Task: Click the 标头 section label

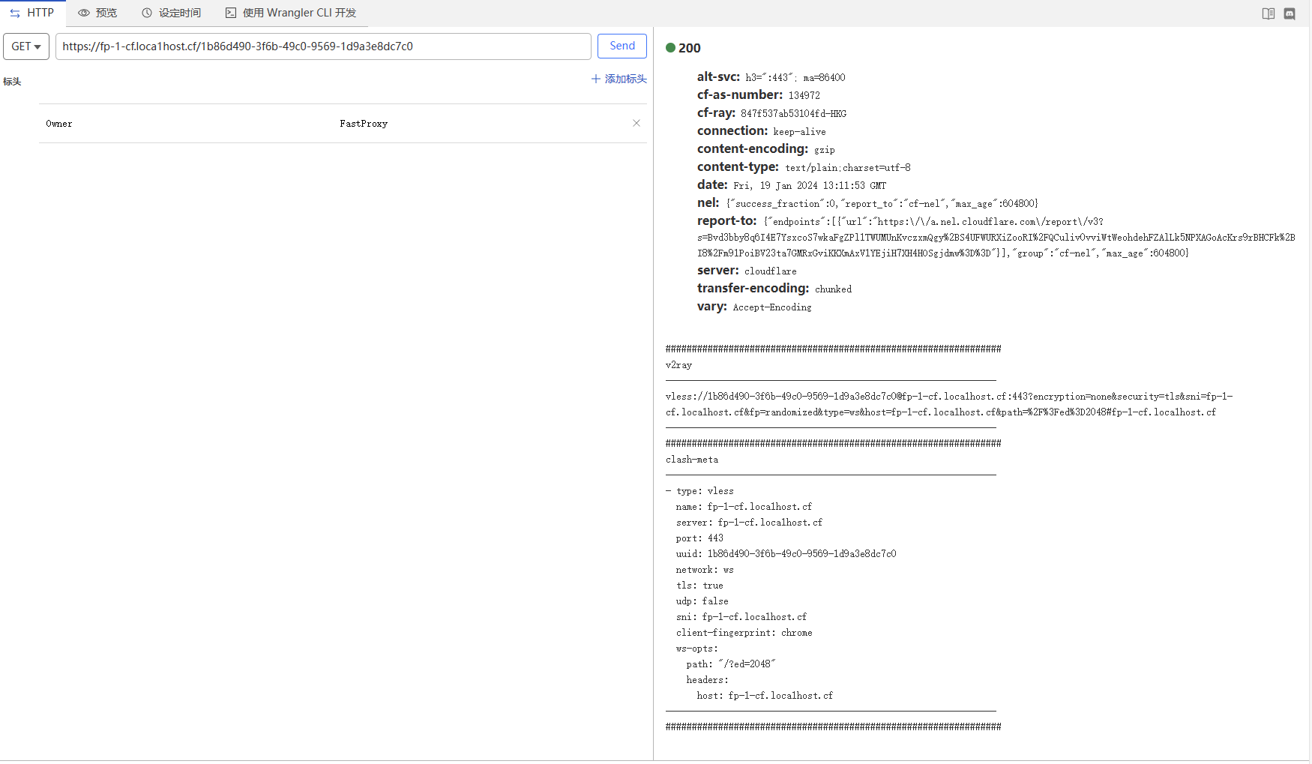Action: click(12, 82)
